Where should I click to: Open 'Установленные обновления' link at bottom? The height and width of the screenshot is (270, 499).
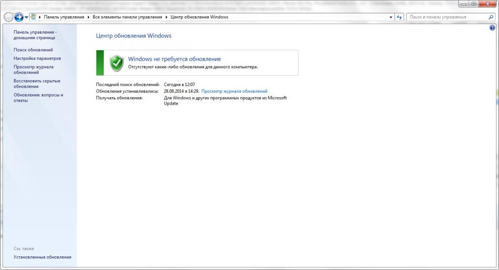pyautogui.click(x=42, y=257)
